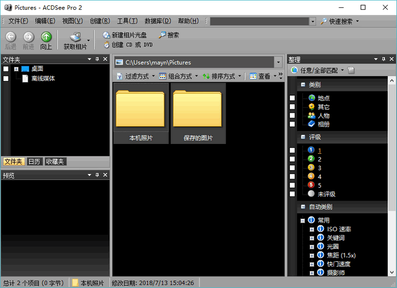Collapse the 类别 section

[303, 84]
